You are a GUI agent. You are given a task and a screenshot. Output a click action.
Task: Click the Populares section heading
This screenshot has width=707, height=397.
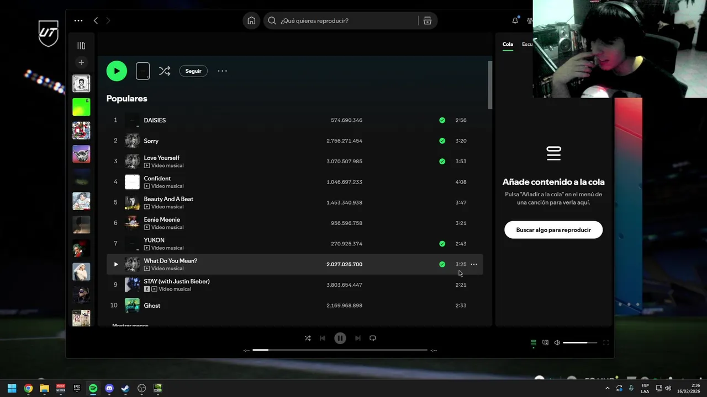(126, 98)
